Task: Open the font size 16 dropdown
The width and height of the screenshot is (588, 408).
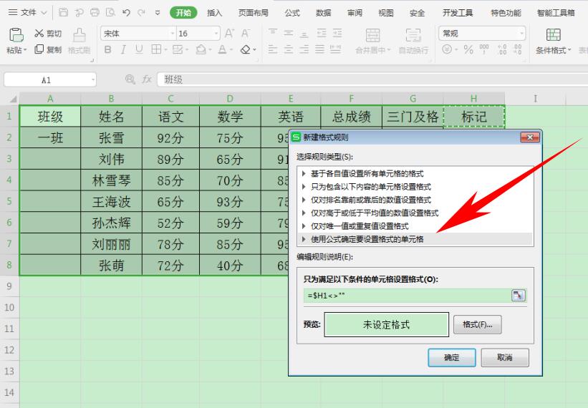Action: (x=216, y=34)
